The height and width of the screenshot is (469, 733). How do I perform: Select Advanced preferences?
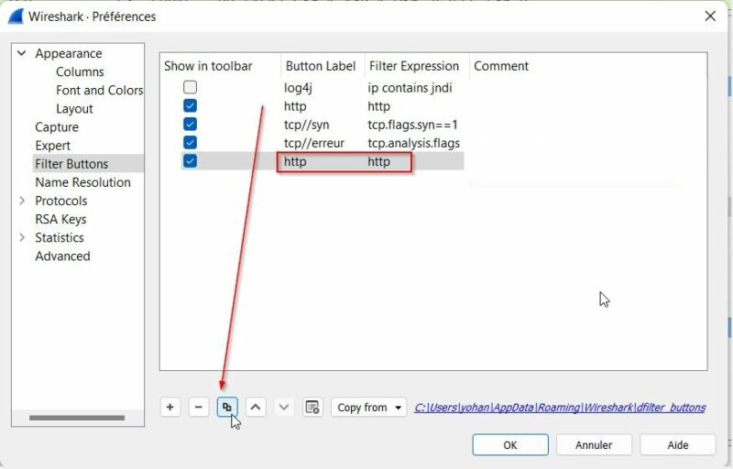(62, 256)
